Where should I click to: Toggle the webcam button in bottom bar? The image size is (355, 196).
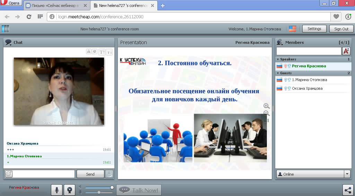69,190
